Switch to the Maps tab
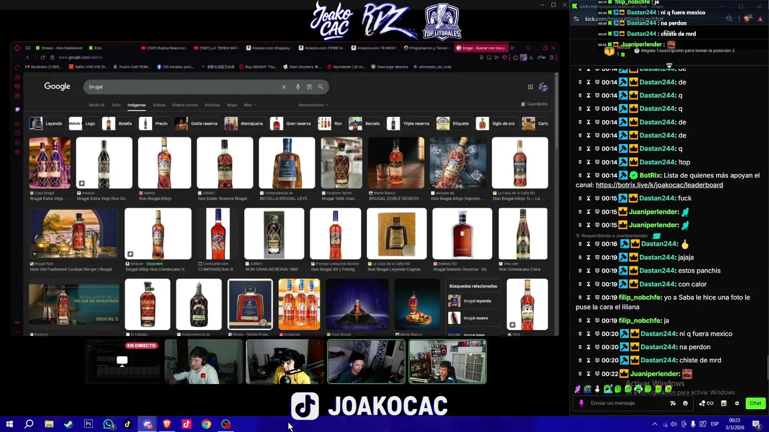 click(232, 105)
